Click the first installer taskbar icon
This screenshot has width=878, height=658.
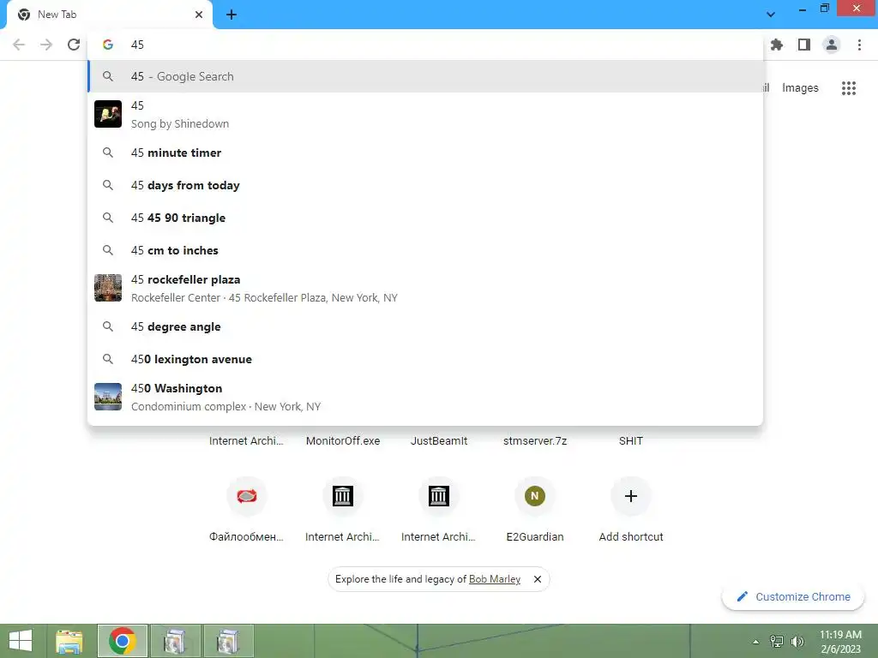coord(176,641)
